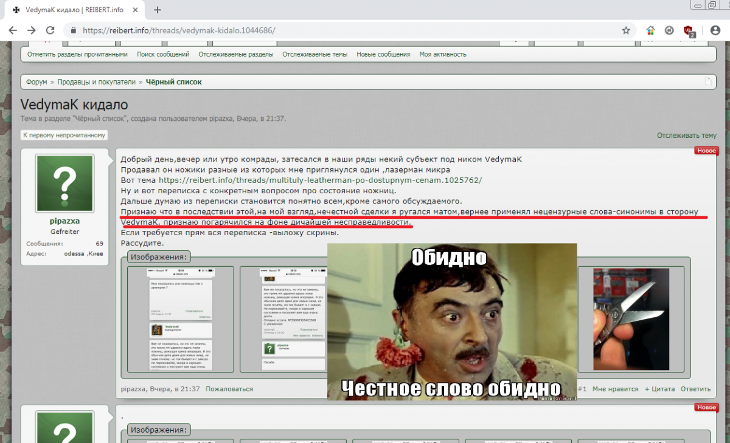Open the uBlock Origin extension icon
Image resolution: width=730 pixels, height=443 pixels.
click(689, 30)
